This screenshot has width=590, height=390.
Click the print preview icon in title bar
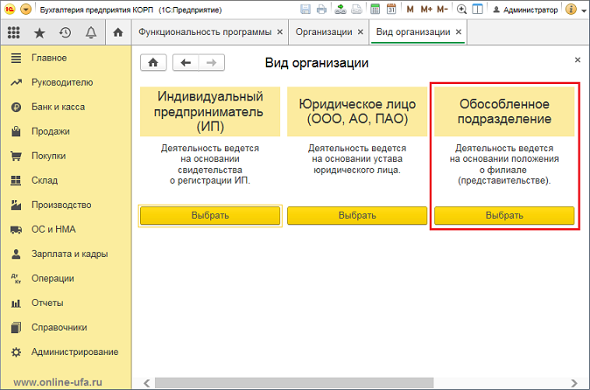click(356, 10)
